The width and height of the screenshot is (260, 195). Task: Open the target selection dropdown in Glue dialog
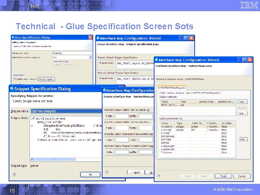point(90,57)
